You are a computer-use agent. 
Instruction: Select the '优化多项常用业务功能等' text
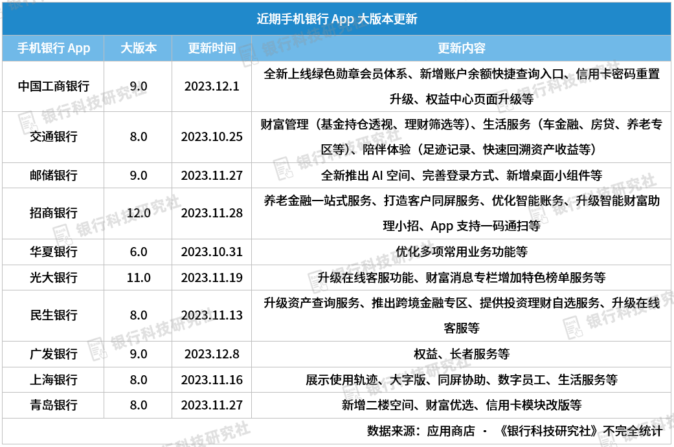tap(462, 252)
